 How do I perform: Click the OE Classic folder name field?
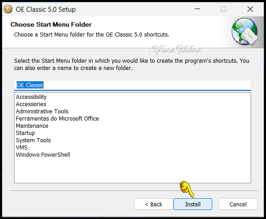click(x=132, y=85)
